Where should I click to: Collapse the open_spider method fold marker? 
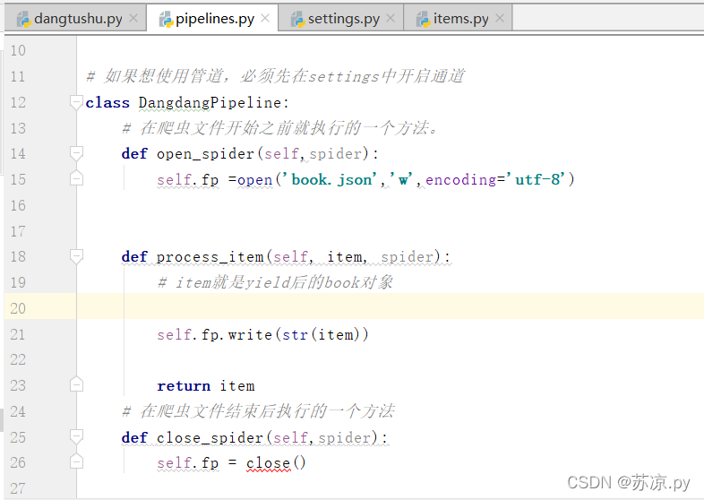tap(76, 153)
